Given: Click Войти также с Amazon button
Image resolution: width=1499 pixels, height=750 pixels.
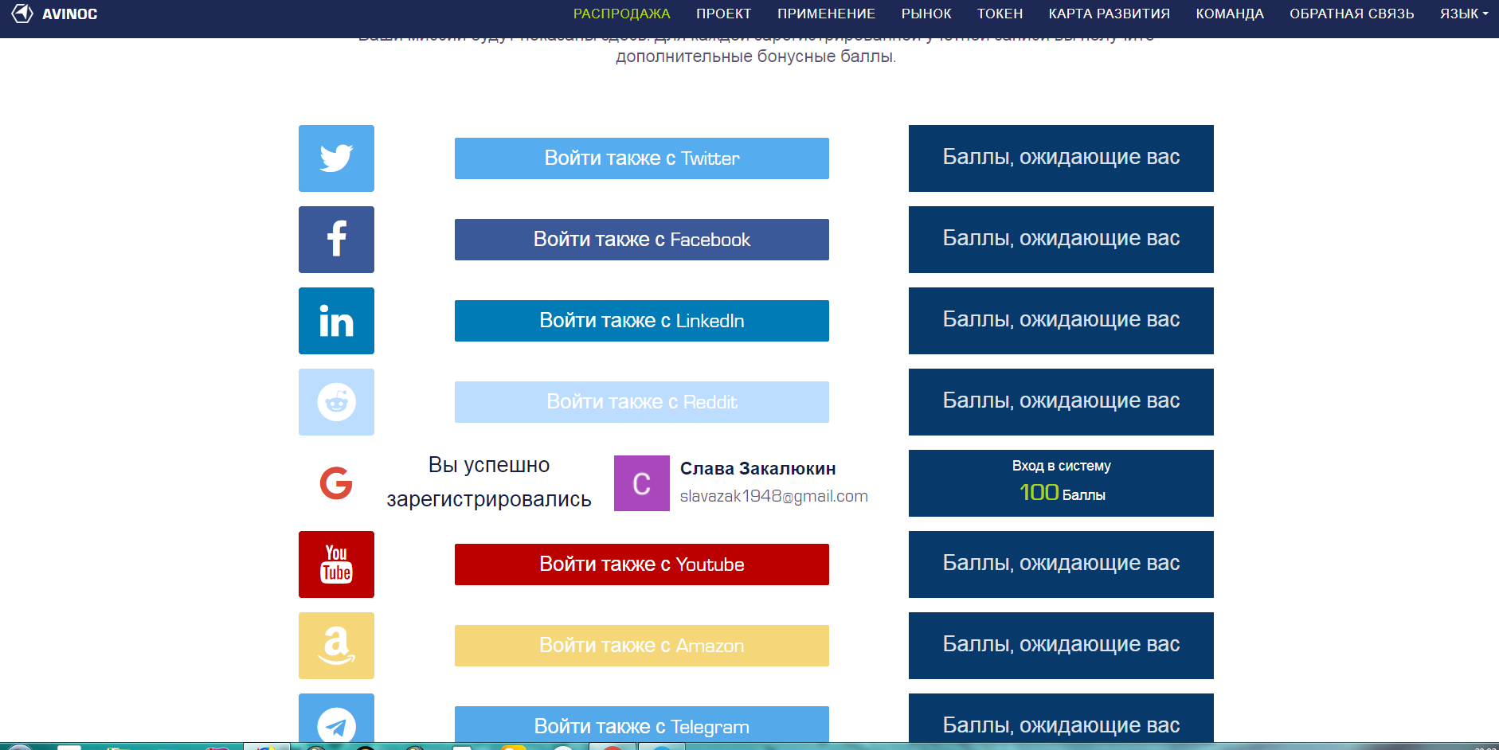Looking at the screenshot, I should (x=642, y=646).
